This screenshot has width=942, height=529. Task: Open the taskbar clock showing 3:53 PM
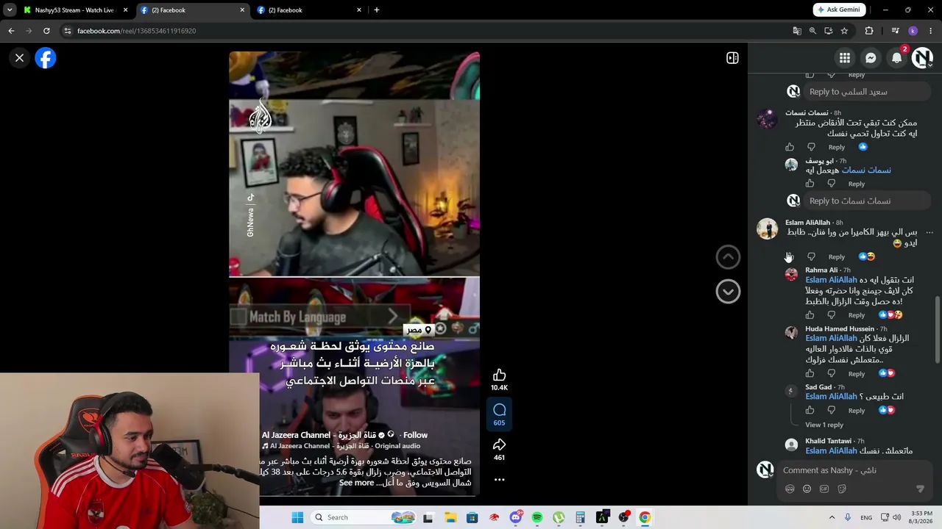click(921, 517)
